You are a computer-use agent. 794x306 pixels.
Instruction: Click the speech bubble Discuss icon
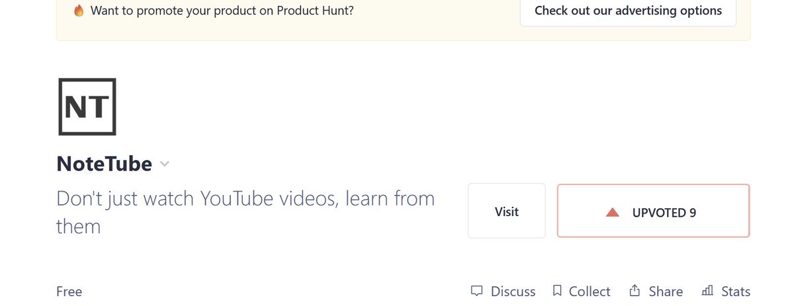pos(476,291)
